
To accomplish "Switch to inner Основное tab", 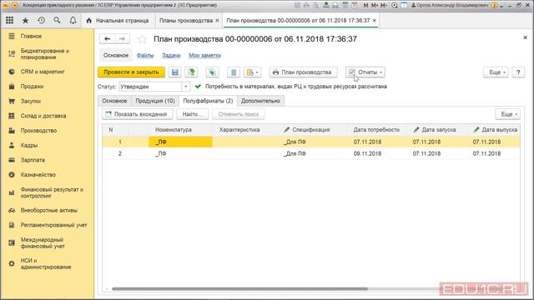I will [x=114, y=101].
